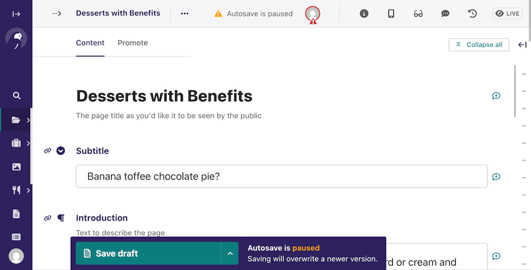This screenshot has height=270, width=531.
Task: Expand more actions beside Save draft
Action: (x=230, y=254)
